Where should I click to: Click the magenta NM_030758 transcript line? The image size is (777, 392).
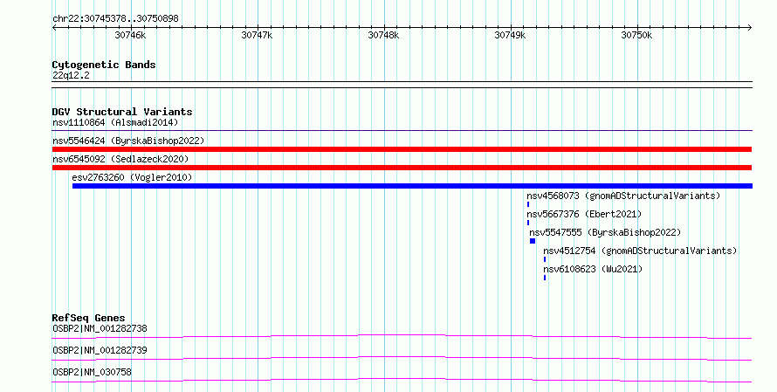pyautogui.click(x=402, y=381)
